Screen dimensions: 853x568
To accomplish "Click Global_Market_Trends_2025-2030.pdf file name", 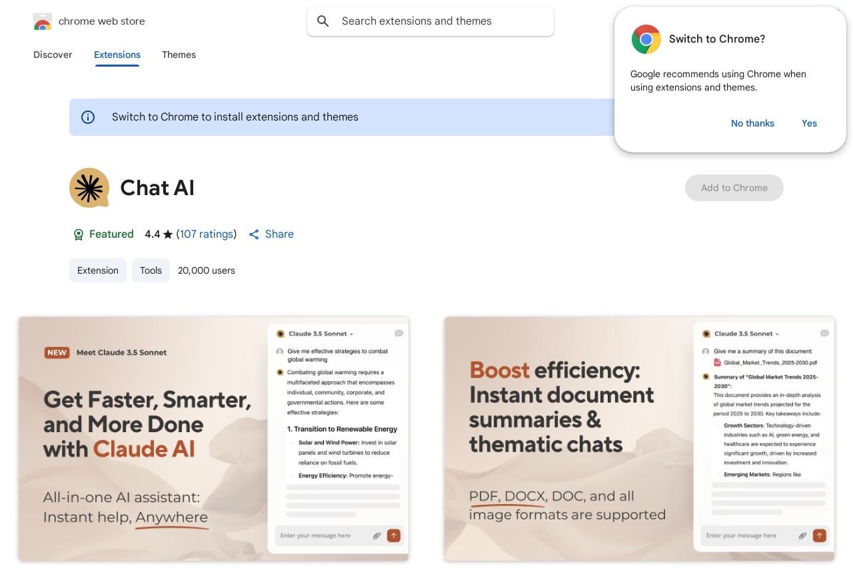I will point(770,362).
